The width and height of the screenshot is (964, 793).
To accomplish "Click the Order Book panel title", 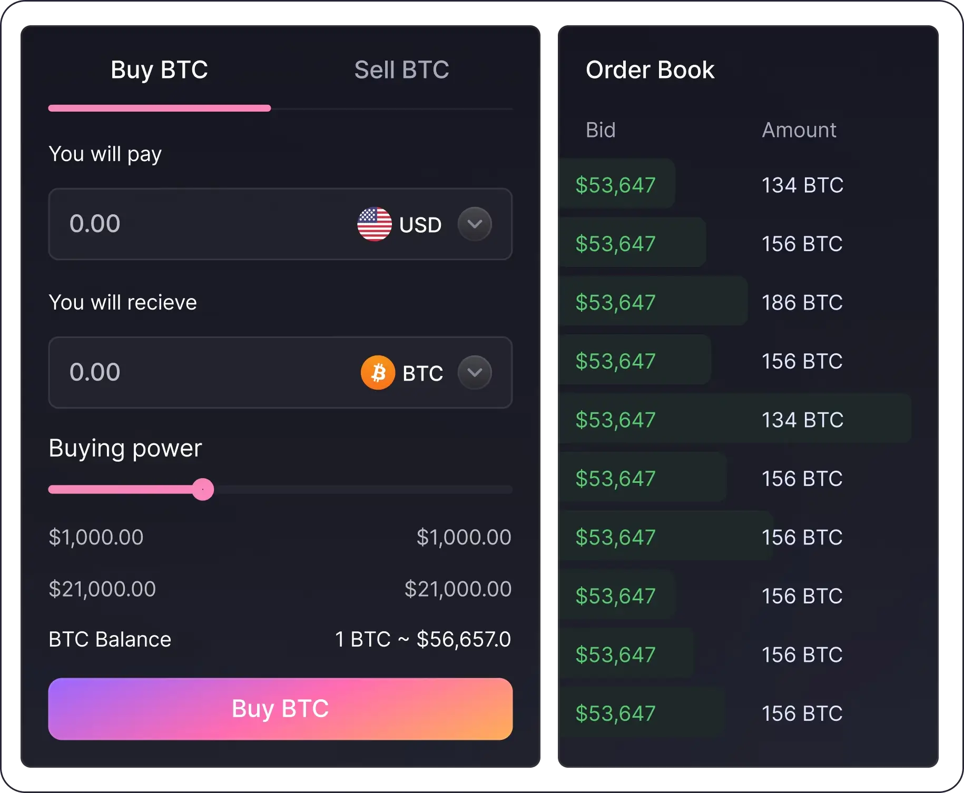I will pos(650,70).
